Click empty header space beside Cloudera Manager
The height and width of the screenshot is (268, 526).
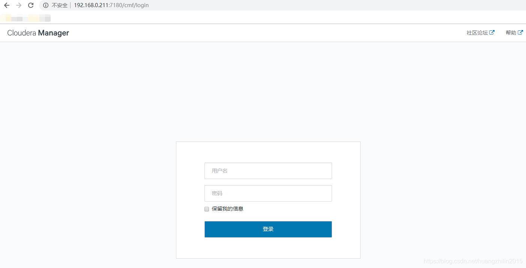tap(263, 33)
